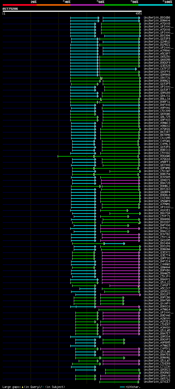
Task: Select the UniRef100_Q7XCE7 label
Action: [157, 382]
